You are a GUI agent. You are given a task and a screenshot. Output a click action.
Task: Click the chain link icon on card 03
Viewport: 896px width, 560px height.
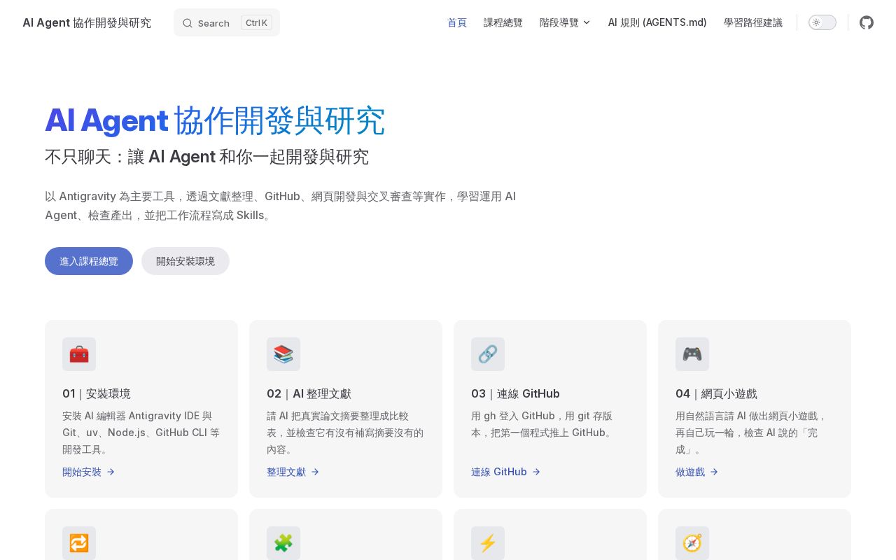click(x=488, y=354)
